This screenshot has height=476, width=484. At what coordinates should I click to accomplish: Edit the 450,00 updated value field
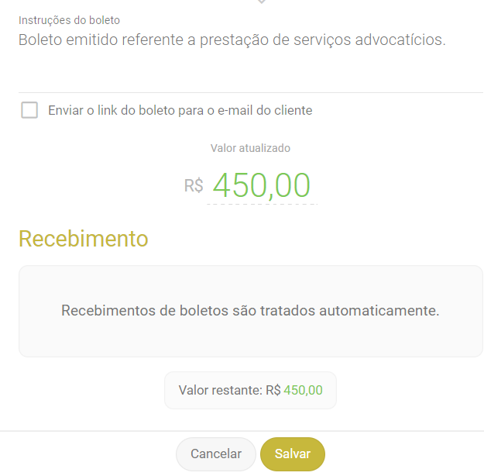click(x=261, y=185)
